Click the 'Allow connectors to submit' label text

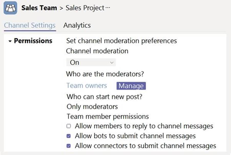point(145,146)
